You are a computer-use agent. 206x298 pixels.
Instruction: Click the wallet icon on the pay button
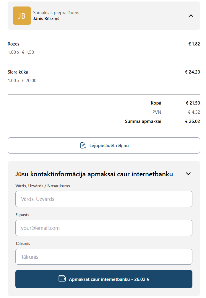[62, 279]
